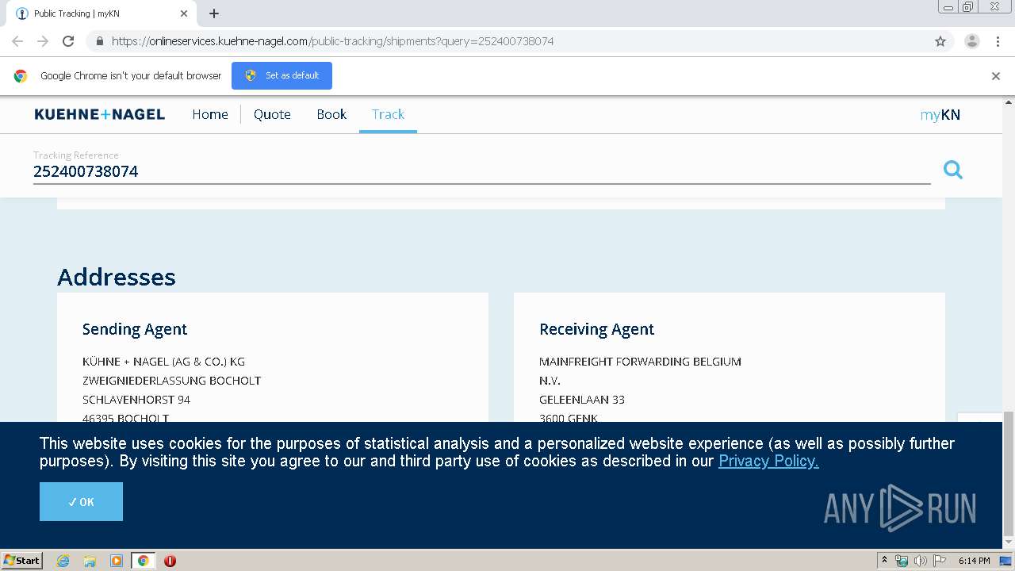Click the network tray icon
This screenshot has width=1015, height=571.
[x=902, y=561]
